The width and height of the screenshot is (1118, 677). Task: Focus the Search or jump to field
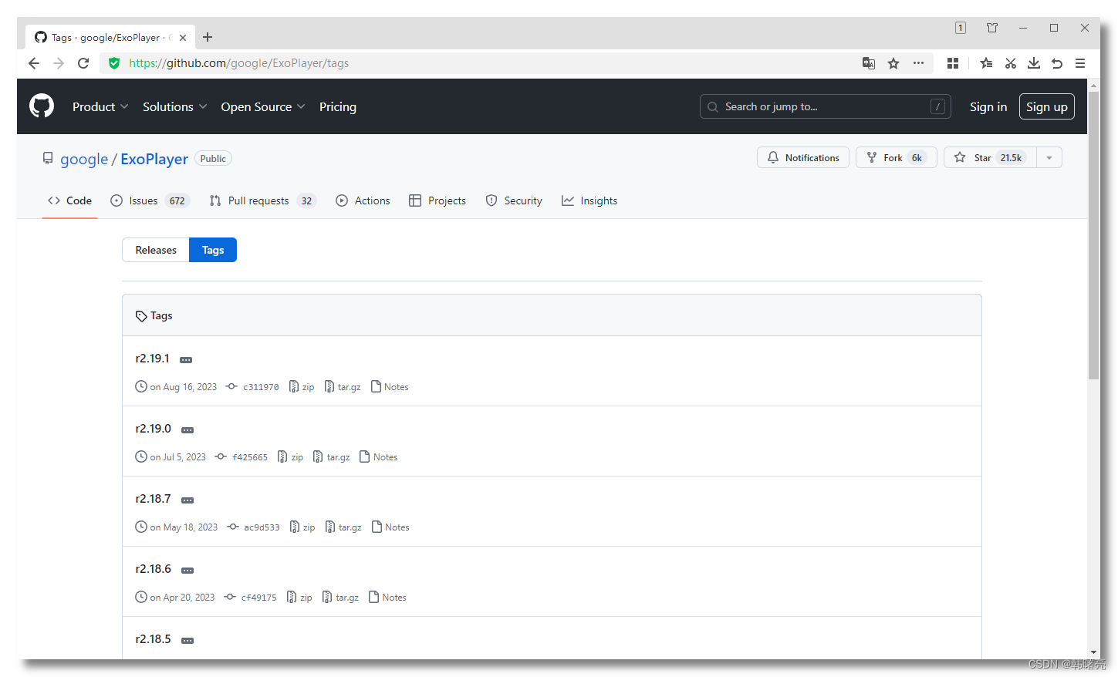pos(826,106)
